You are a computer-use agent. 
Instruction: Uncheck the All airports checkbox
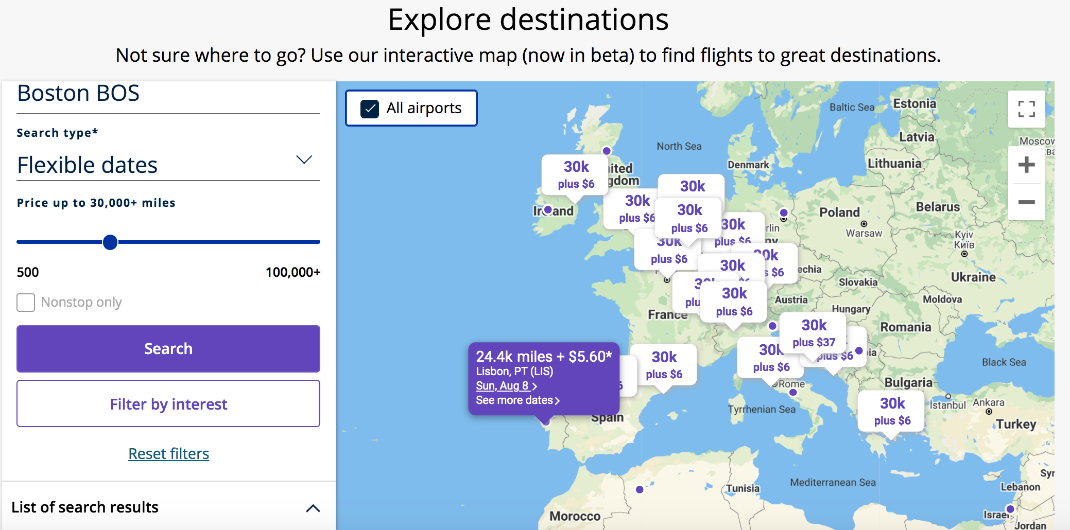coord(370,109)
